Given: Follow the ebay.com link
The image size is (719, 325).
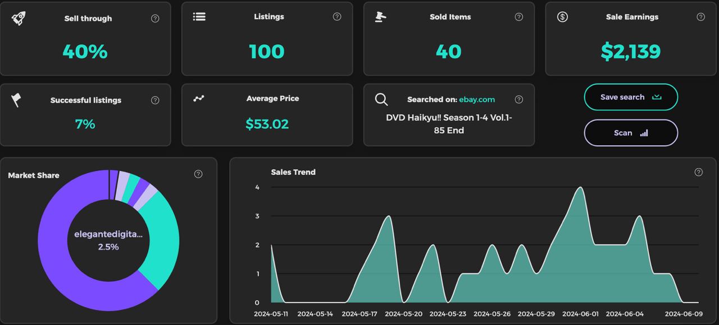Looking at the screenshot, I should pos(477,100).
